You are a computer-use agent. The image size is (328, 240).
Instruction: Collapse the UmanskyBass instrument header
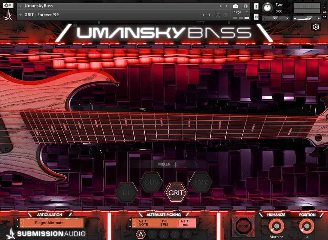(x=21, y=6)
